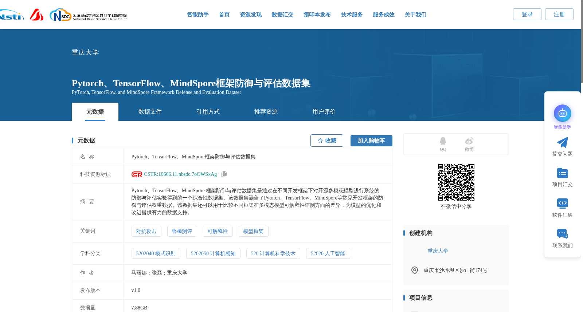Click the 收藏 favorite button
Viewport: 583px width, 312px height.
[x=327, y=141]
